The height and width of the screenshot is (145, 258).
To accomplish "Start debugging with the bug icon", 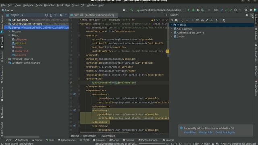I will [x=193, y=10].
